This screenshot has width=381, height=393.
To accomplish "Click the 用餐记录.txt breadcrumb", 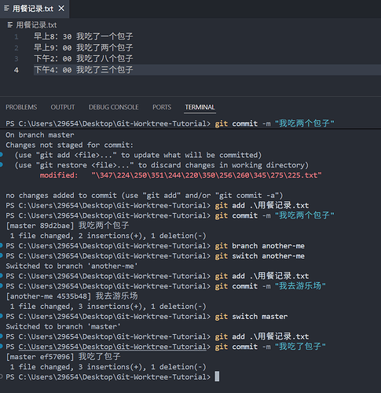I will [x=36, y=25].
